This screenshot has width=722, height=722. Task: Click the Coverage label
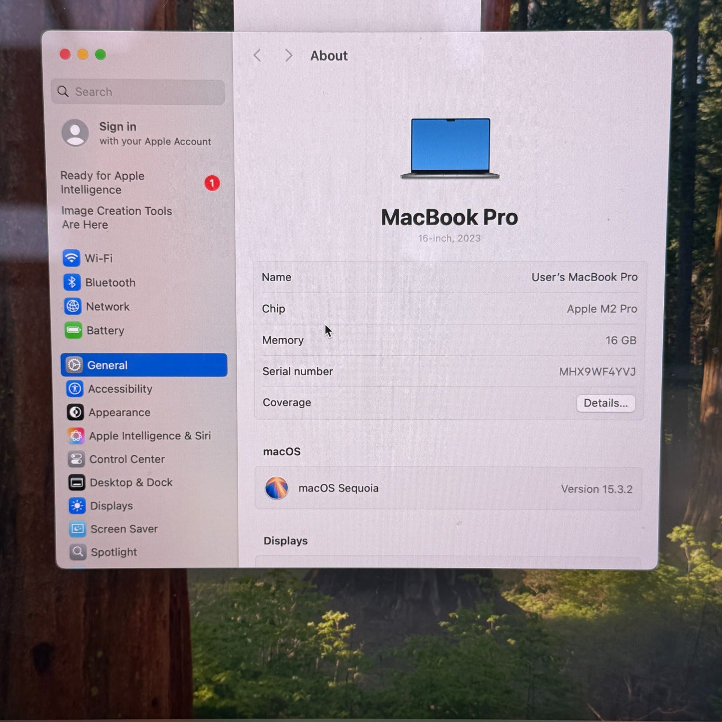287,402
